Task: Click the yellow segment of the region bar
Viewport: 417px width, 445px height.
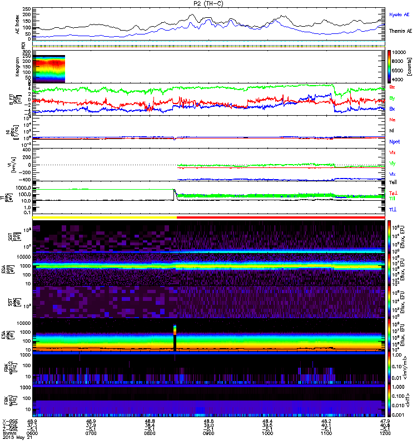Action: (105, 217)
